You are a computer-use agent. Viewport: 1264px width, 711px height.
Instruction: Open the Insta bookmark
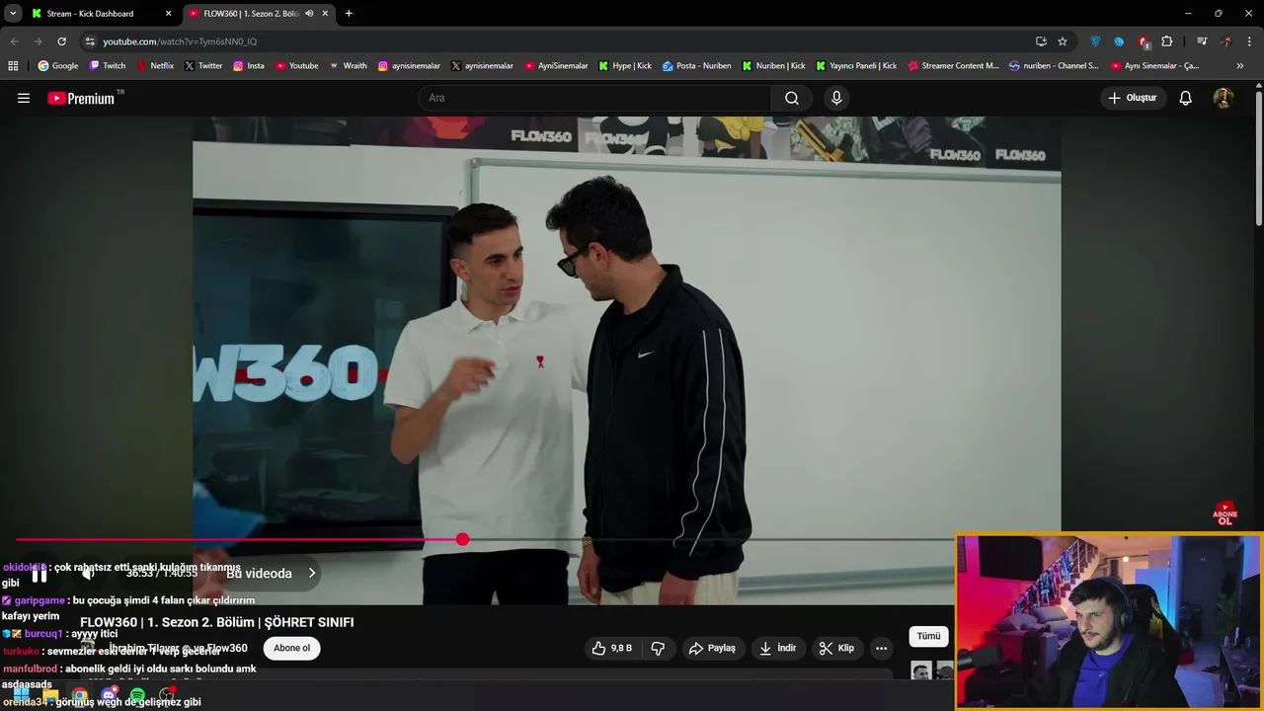(x=249, y=65)
